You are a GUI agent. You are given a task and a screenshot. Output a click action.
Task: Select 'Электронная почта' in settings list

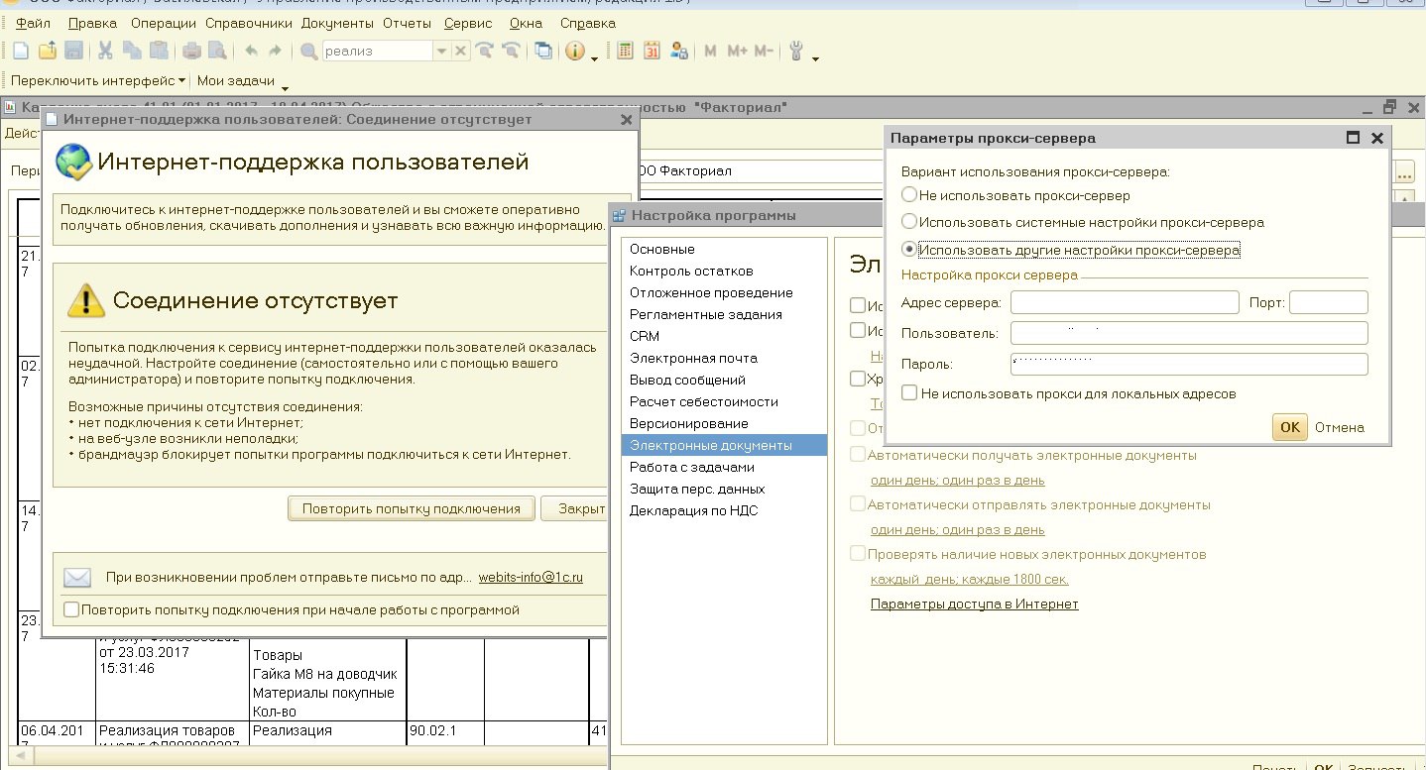(724, 358)
